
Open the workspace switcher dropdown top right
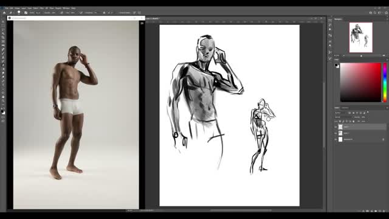pos(380,13)
